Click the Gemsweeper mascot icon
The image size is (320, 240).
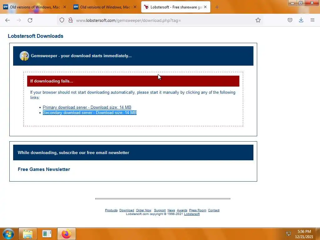click(x=24, y=56)
